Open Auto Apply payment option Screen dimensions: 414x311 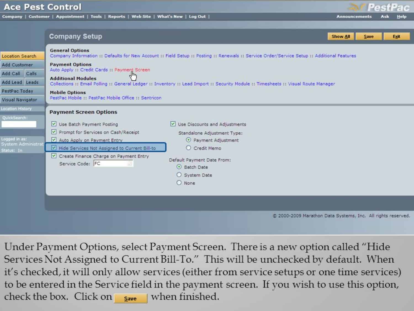(62, 70)
